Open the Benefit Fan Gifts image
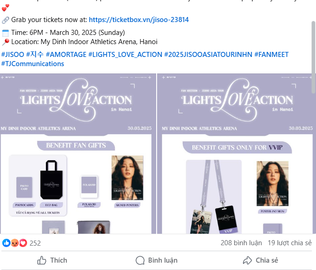The image size is (316, 270). tap(78, 154)
